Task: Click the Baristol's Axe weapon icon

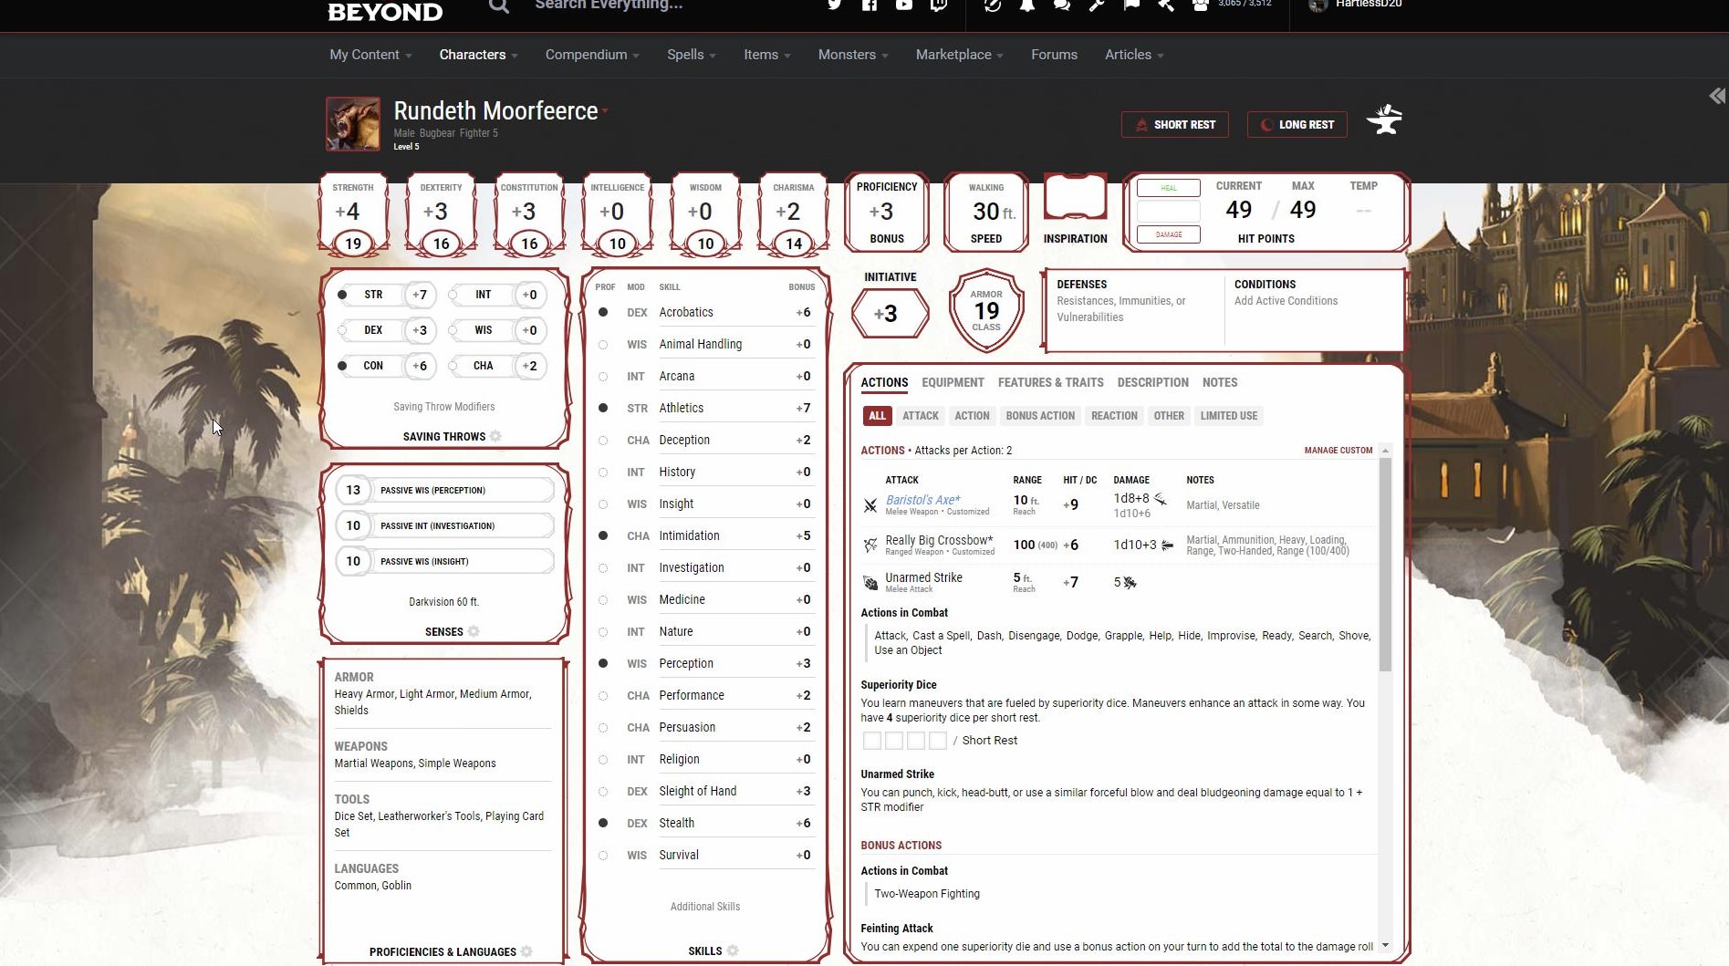Action: tap(870, 505)
